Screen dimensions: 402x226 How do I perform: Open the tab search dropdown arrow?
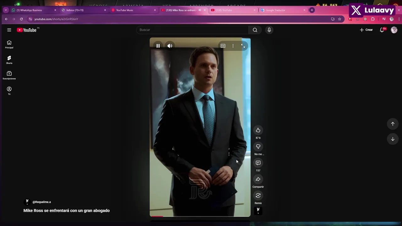coord(6,10)
